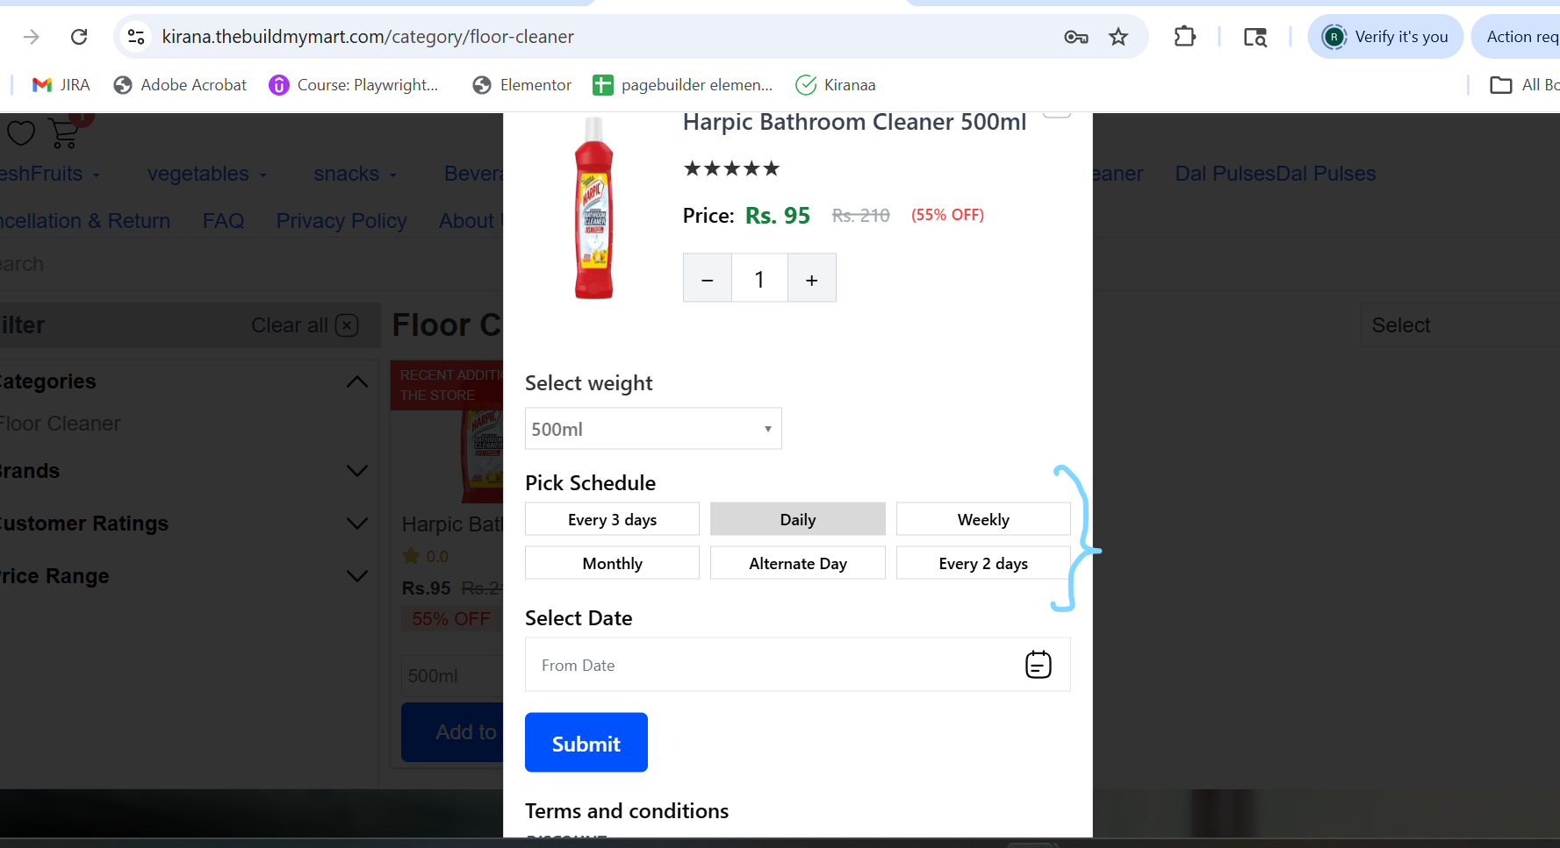Open the calendar icon in From Date
This screenshot has height=848, width=1560.
coord(1039,665)
